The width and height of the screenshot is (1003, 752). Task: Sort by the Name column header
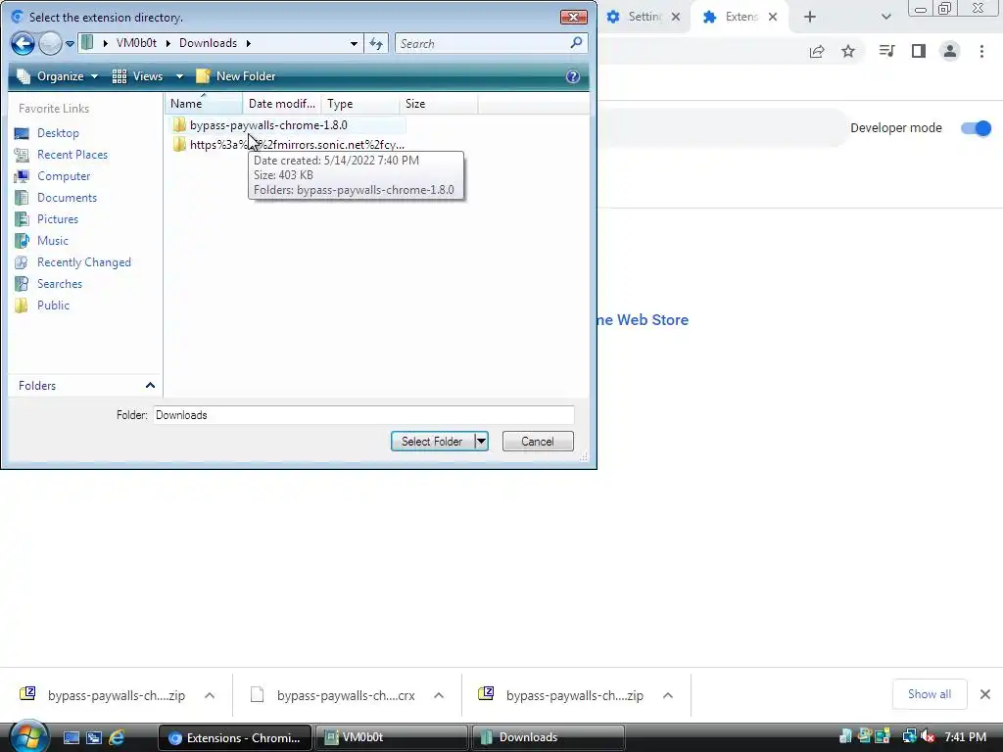pos(204,104)
